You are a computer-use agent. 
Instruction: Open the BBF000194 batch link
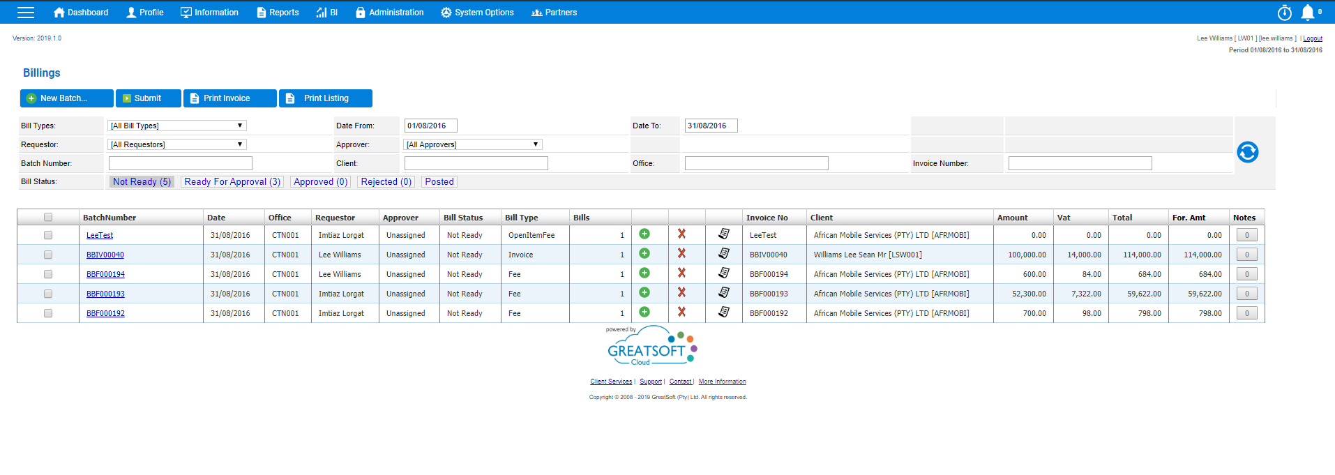point(105,274)
